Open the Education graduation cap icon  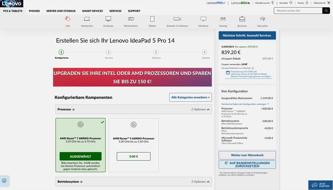[x=263, y=19]
